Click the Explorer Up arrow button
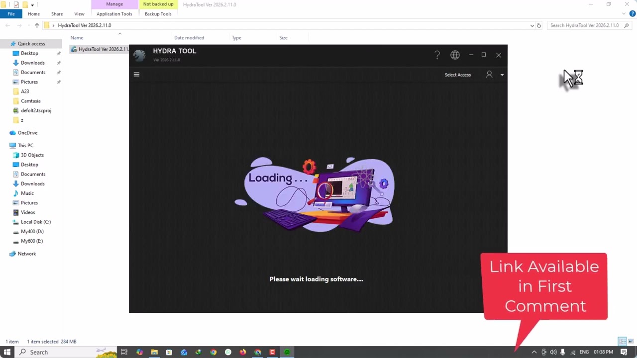The height and width of the screenshot is (358, 637). click(x=37, y=25)
